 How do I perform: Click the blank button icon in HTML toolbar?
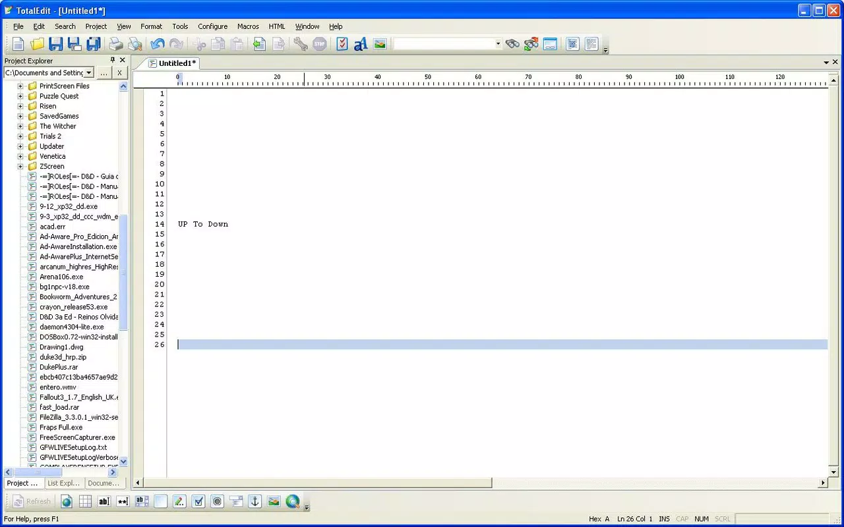[161, 501]
